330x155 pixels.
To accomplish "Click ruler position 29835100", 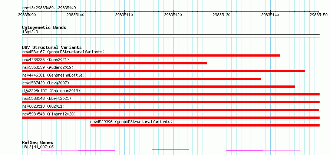I will [75, 15].
